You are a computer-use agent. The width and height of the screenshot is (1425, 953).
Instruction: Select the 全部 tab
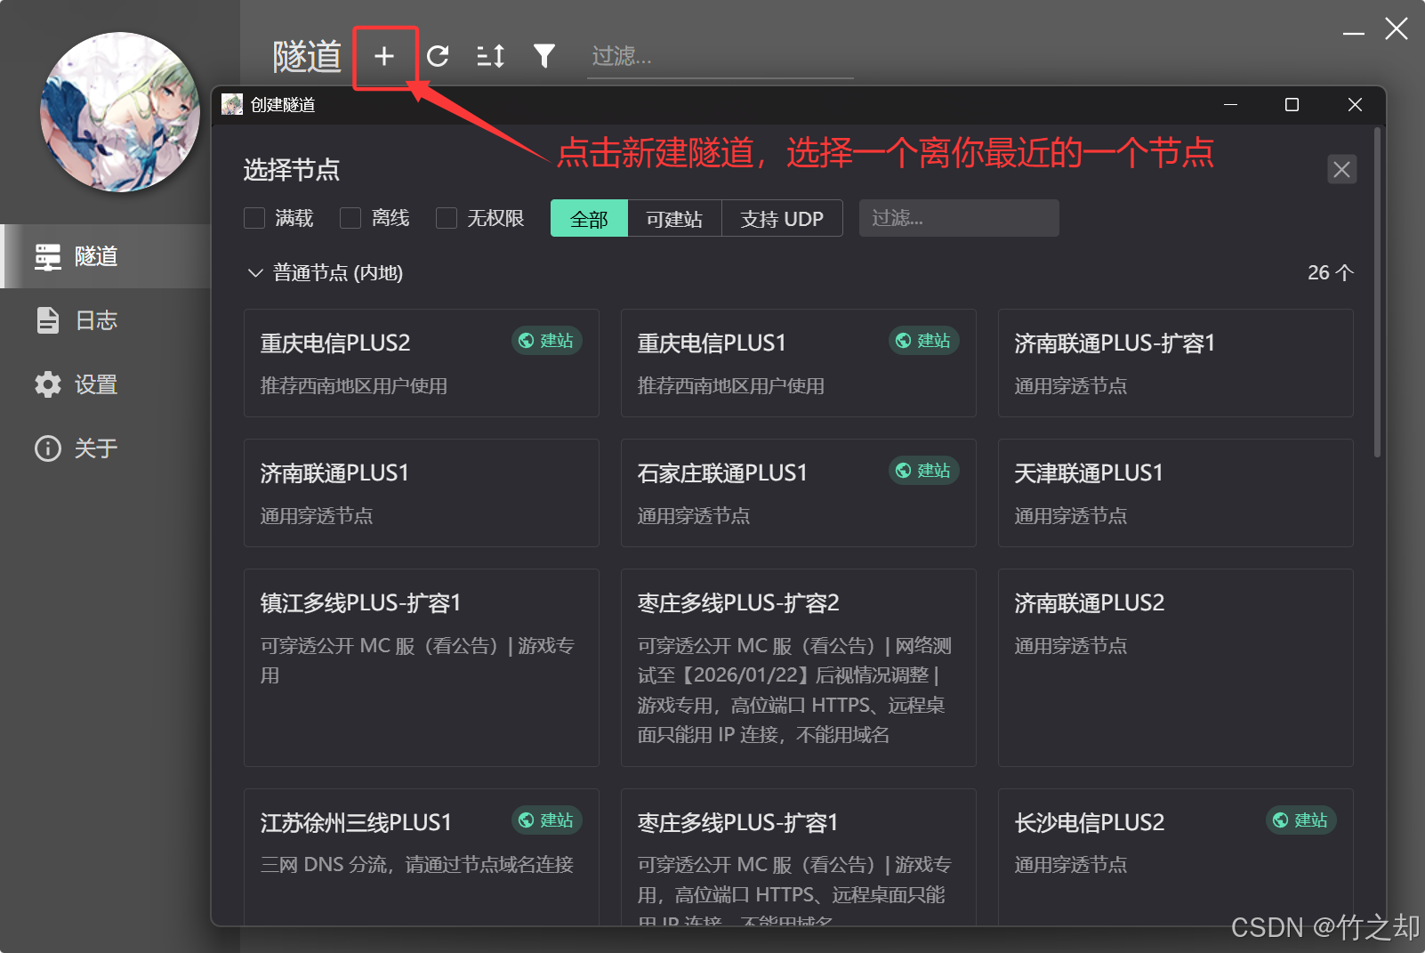588,218
